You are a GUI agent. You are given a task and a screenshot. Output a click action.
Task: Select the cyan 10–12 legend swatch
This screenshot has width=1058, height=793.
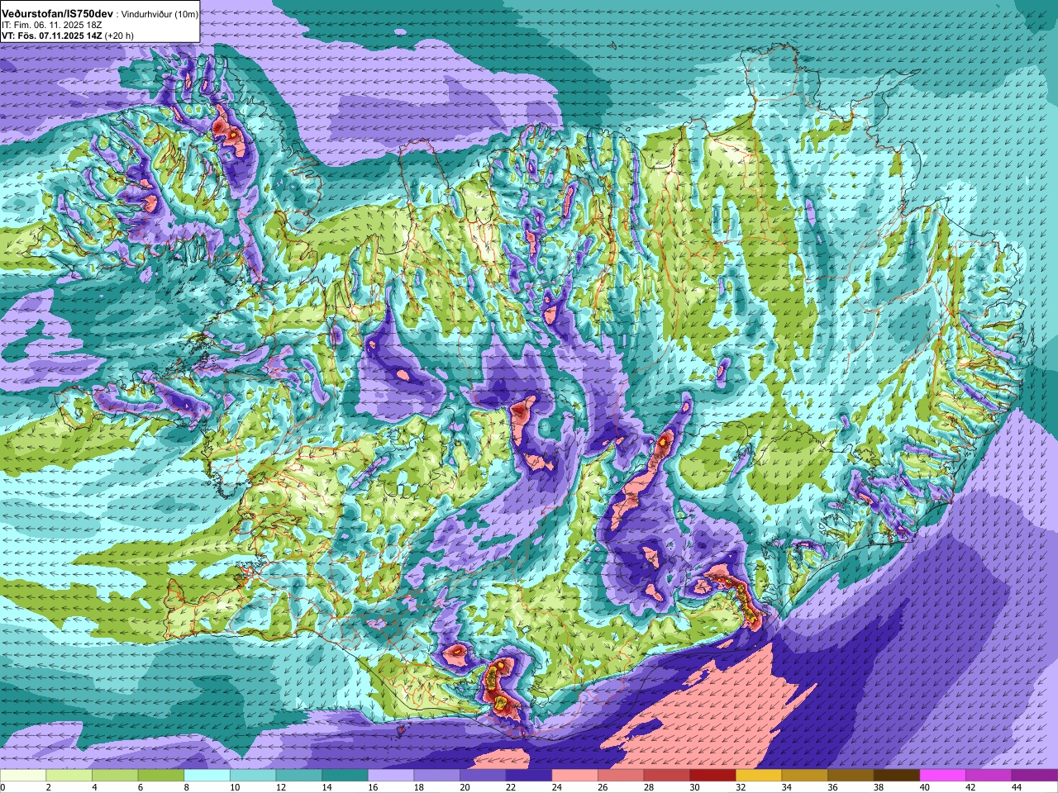(x=253, y=776)
